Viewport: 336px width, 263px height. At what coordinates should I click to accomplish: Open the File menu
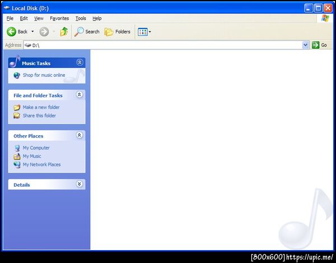[x=10, y=19]
